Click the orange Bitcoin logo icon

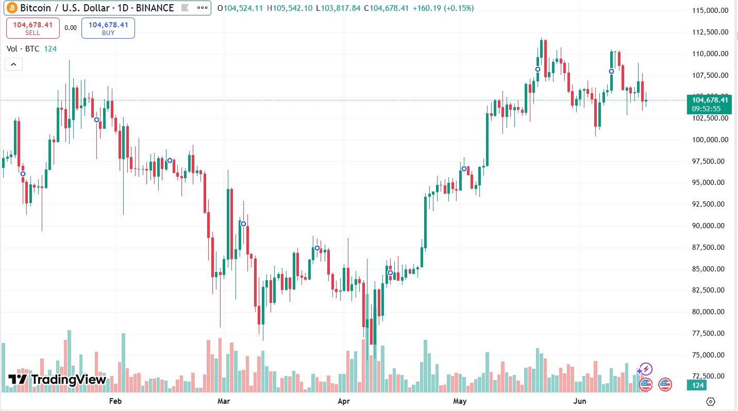coord(12,8)
